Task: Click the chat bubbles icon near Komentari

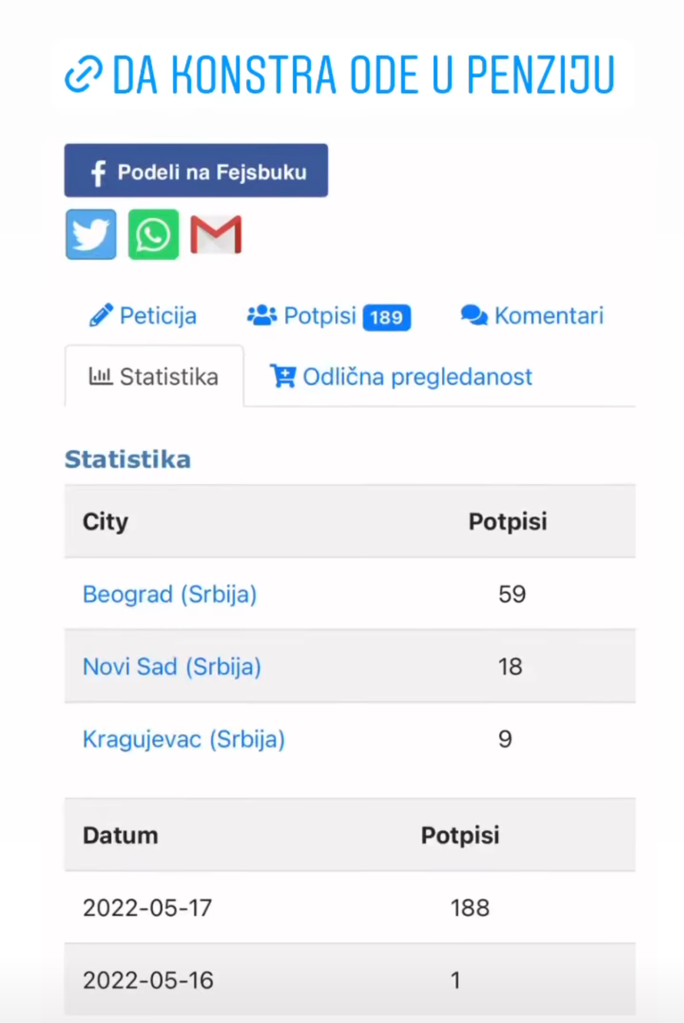Action: coord(474,314)
